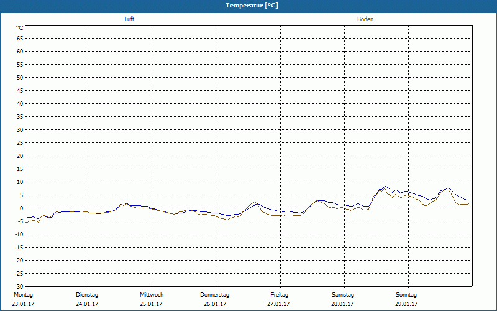Select the brown 'Boden' legend label

click(365, 19)
